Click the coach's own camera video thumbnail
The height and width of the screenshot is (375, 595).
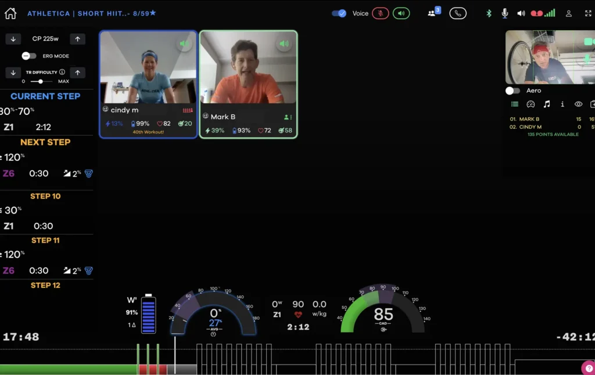[x=550, y=57]
